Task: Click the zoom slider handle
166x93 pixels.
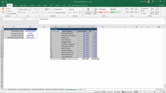Action: click(x=155, y=92)
